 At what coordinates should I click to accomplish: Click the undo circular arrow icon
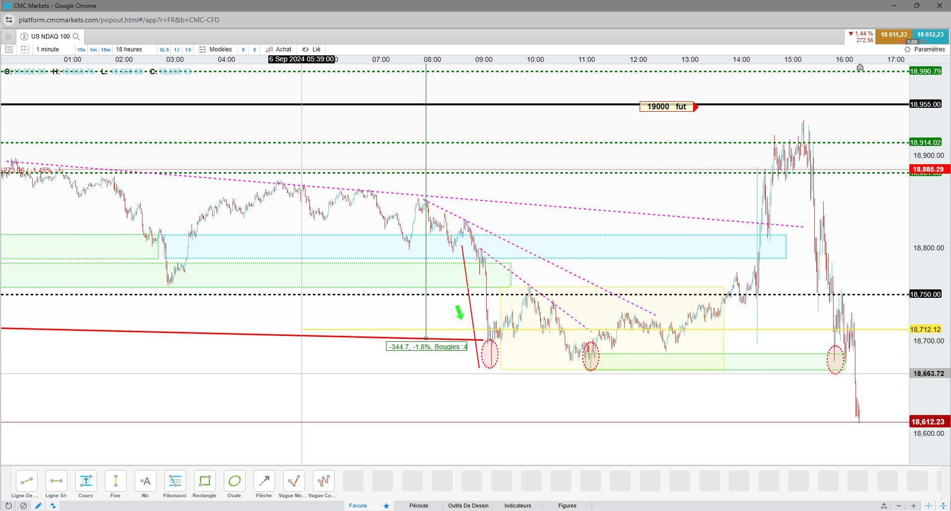point(8,506)
